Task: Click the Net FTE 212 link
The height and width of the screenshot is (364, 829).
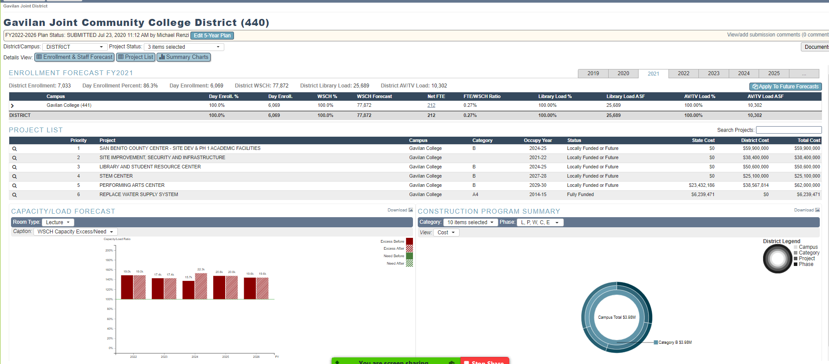Action: (x=431, y=106)
